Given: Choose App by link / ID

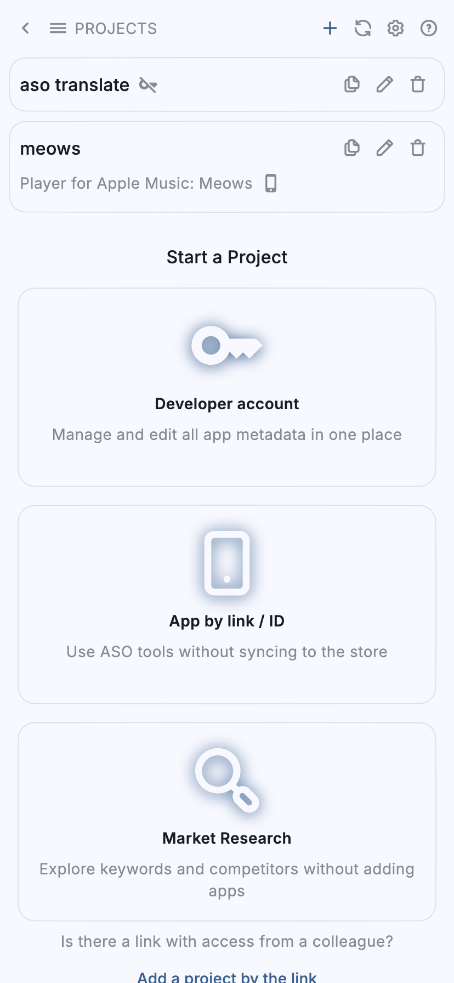Looking at the screenshot, I should point(226,603).
